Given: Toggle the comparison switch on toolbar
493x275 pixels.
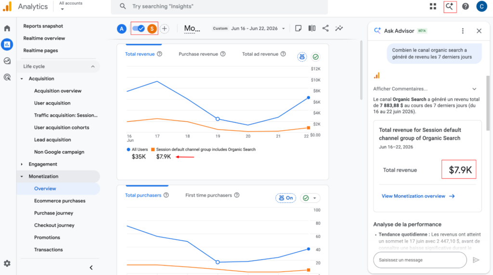Looking at the screenshot, I should point(138,28).
